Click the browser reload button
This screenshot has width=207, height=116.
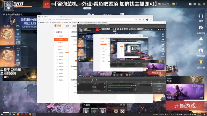click(47, 20)
